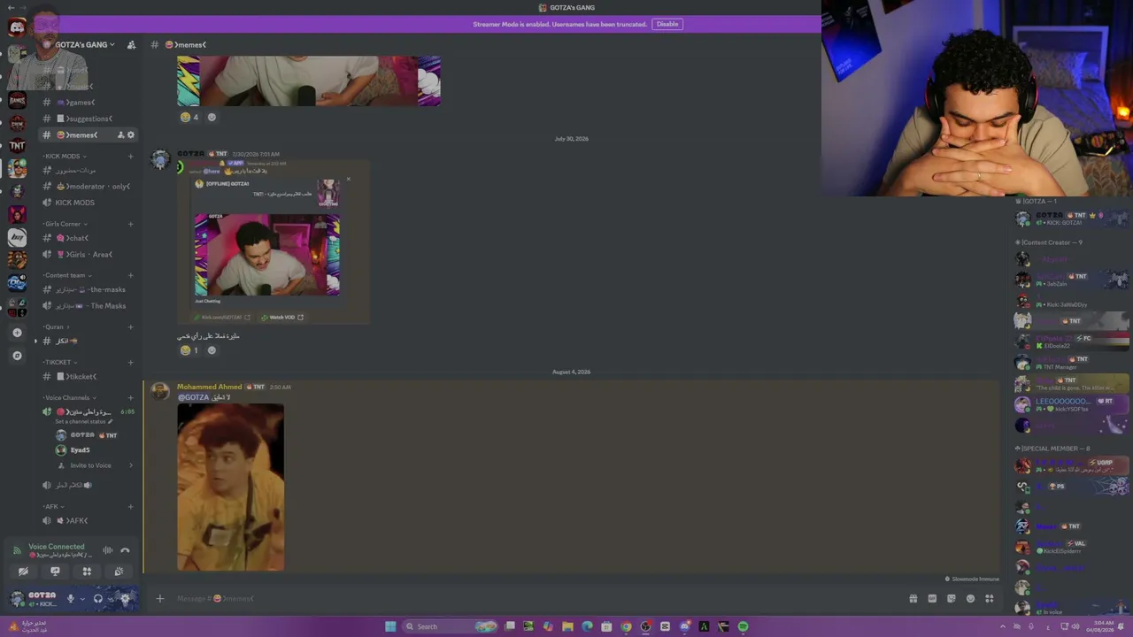This screenshot has height=637, width=1133.
Task: Open Direct Messages home icon
Action: [x=17, y=27]
